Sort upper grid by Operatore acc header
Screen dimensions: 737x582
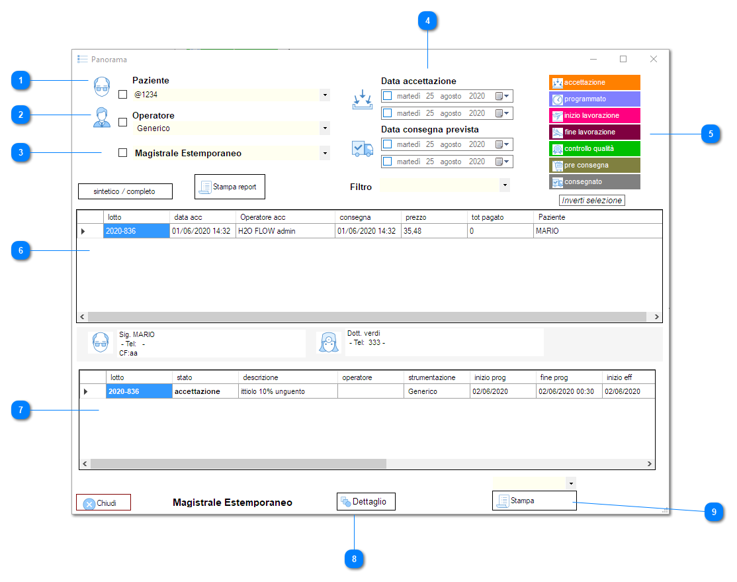(285, 217)
